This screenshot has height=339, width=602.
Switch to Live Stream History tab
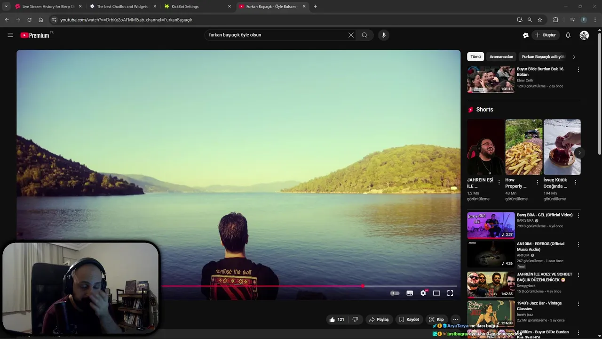point(48,7)
